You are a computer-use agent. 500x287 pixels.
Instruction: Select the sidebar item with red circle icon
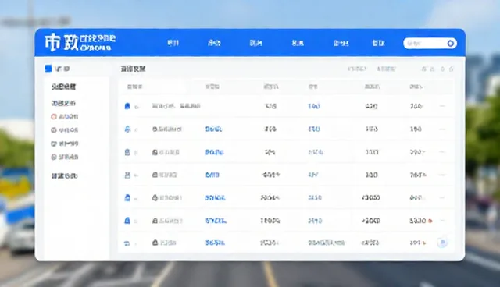65,117
